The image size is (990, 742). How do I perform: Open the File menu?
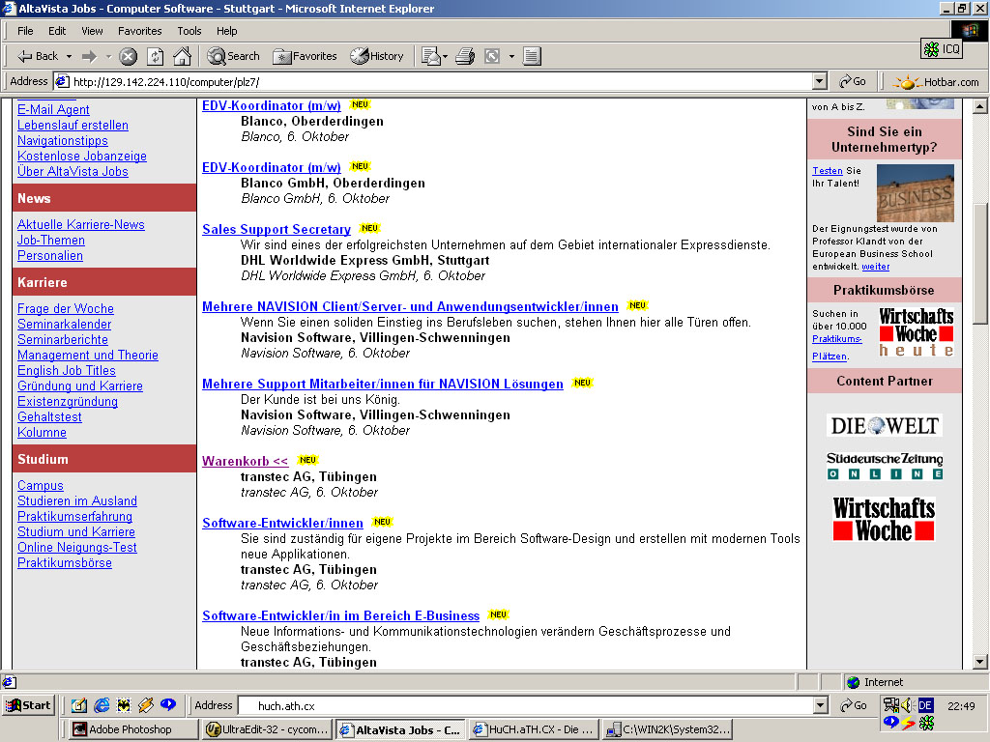click(x=25, y=31)
